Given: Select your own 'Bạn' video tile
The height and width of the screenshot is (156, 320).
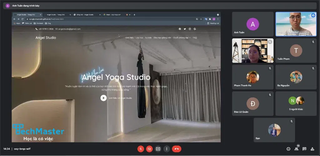Looking at the screenshot, I should point(274,130).
